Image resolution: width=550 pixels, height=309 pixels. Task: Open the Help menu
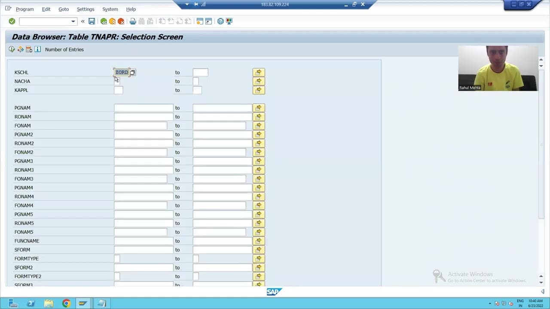click(131, 9)
